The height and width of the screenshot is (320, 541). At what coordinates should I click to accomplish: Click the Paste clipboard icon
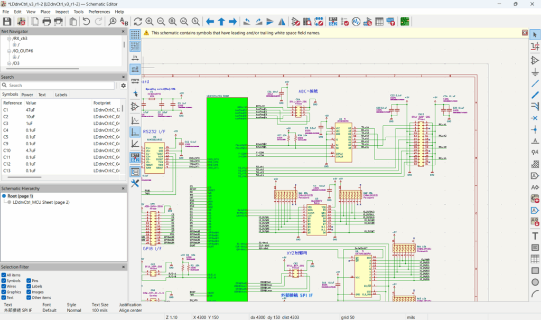tap(73, 21)
